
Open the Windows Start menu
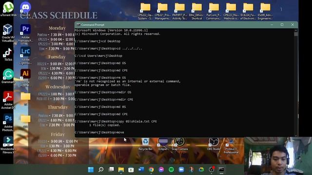point(91,170)
